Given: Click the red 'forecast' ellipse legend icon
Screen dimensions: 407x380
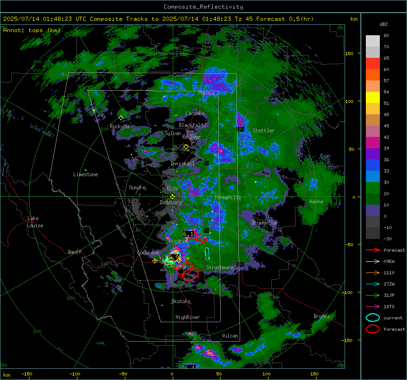Looking at the screenshot, I should [373, 329].
